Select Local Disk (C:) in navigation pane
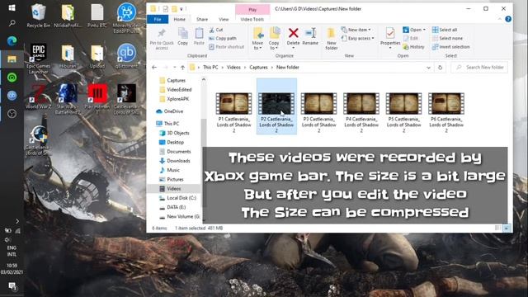This screenshot has height=297, width=528. [181, 198]
